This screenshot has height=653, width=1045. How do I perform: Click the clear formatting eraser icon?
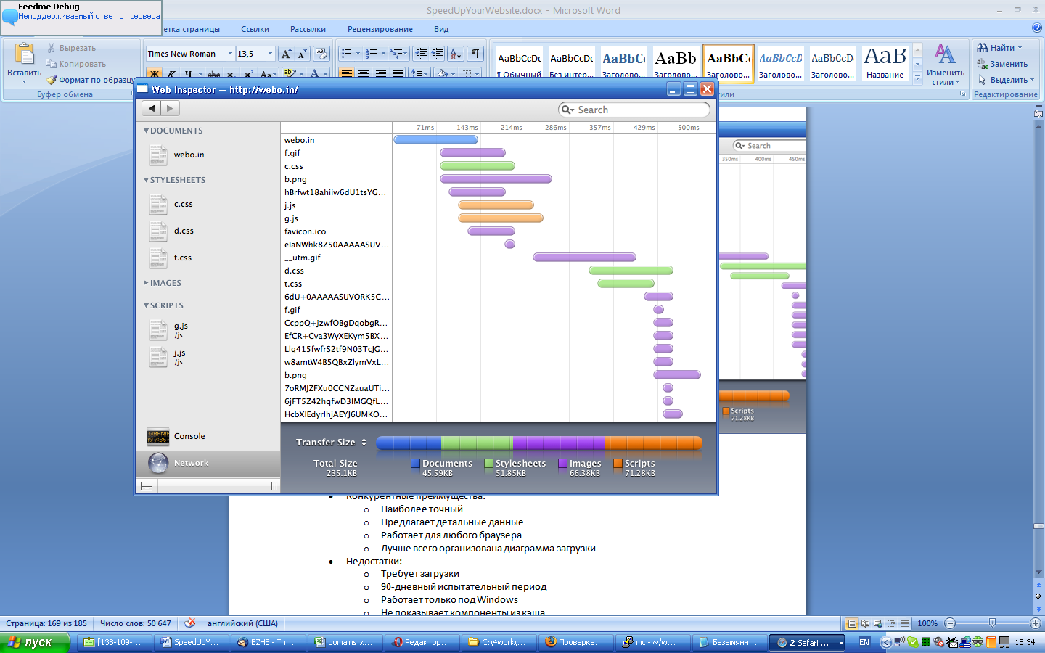(321, 54)
